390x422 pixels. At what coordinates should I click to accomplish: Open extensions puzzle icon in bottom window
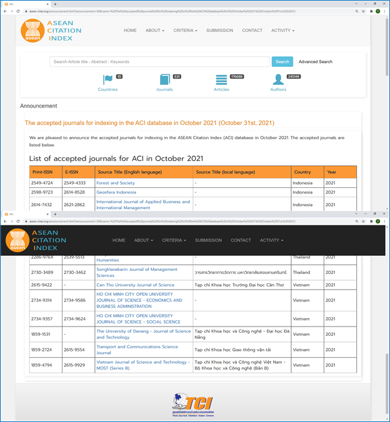coord(371,221)
